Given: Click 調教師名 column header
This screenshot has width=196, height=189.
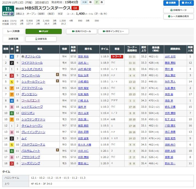Looking at the screenshot, I should point(175,49).
